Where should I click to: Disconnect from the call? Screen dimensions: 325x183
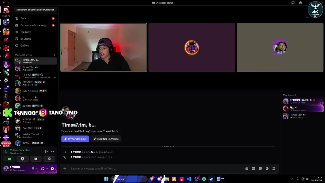tap(52, 151)
